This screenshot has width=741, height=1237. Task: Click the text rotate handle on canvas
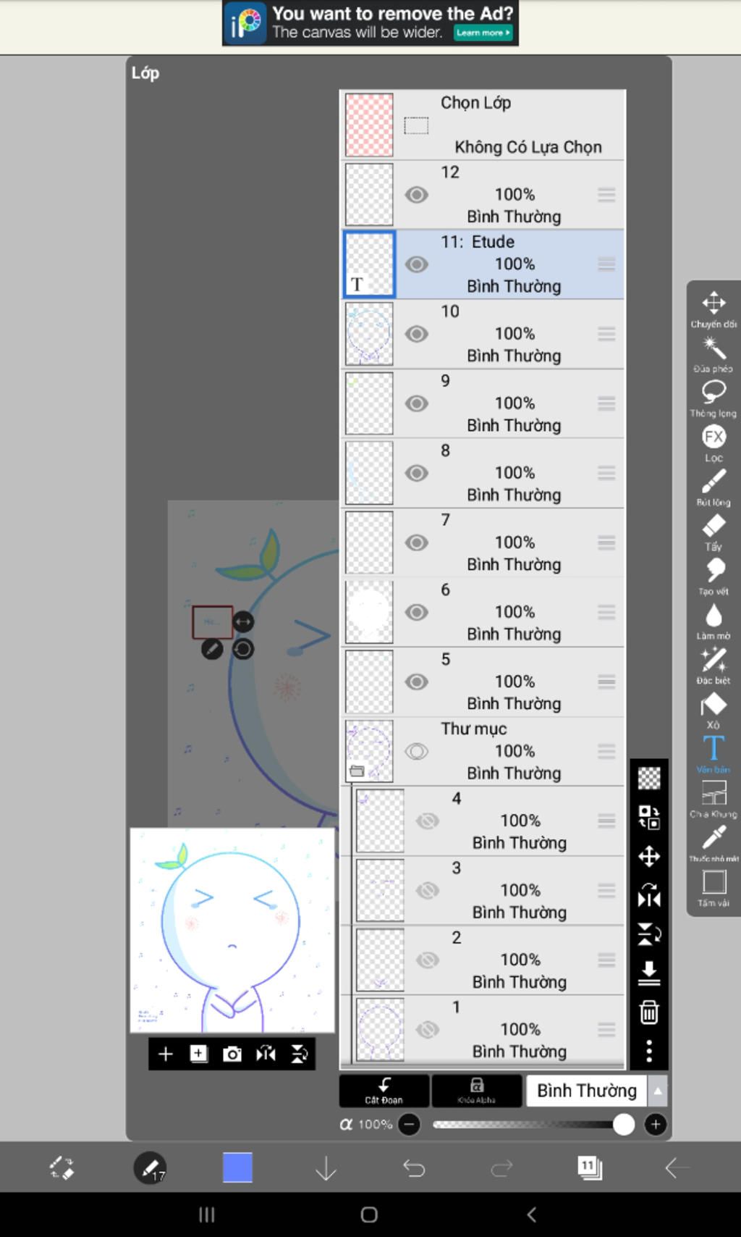[x=243, y=649]
